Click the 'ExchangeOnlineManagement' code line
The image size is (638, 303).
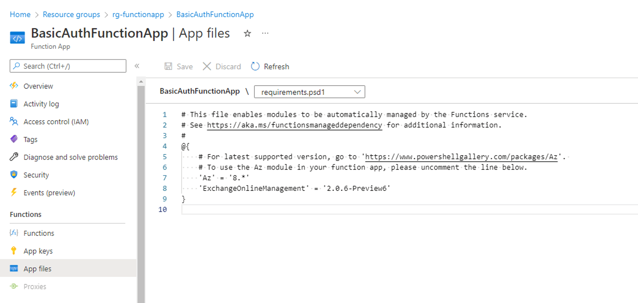[295, 188]
